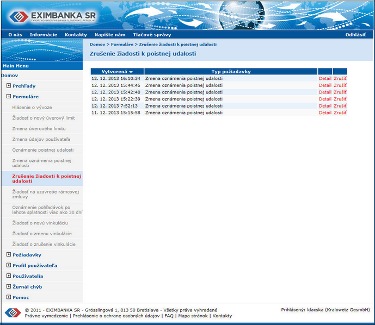375x325 pixels.
Task: Click the page title Zrušenie žiadosti heading
Action: [143, 54]
